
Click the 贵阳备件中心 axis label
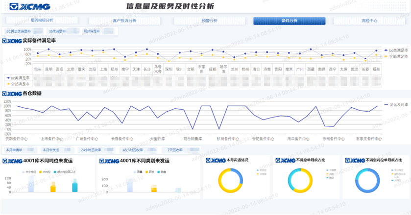(x=16, y=139)
